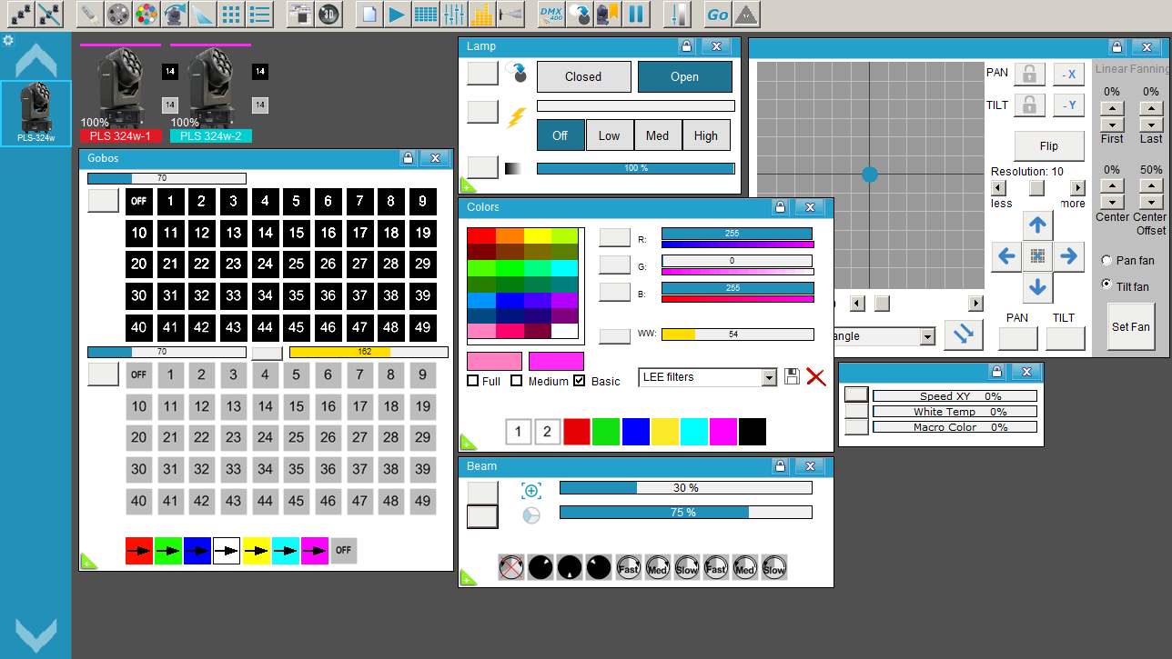Image resolution: width=1172 pixels, height=659 pixels.
Task: Pick the cyan swatch in Colors preset row
Action: point(694,432)
